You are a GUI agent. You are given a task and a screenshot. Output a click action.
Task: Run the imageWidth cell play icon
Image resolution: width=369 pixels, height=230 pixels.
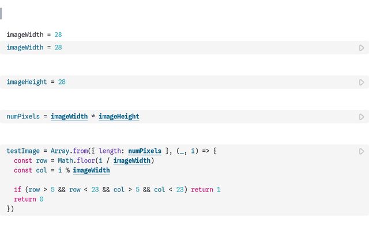pos(362,48)
